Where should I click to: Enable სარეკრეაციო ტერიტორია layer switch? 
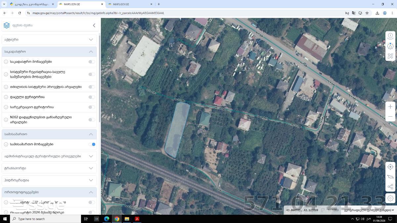click(x=92, y=107)
